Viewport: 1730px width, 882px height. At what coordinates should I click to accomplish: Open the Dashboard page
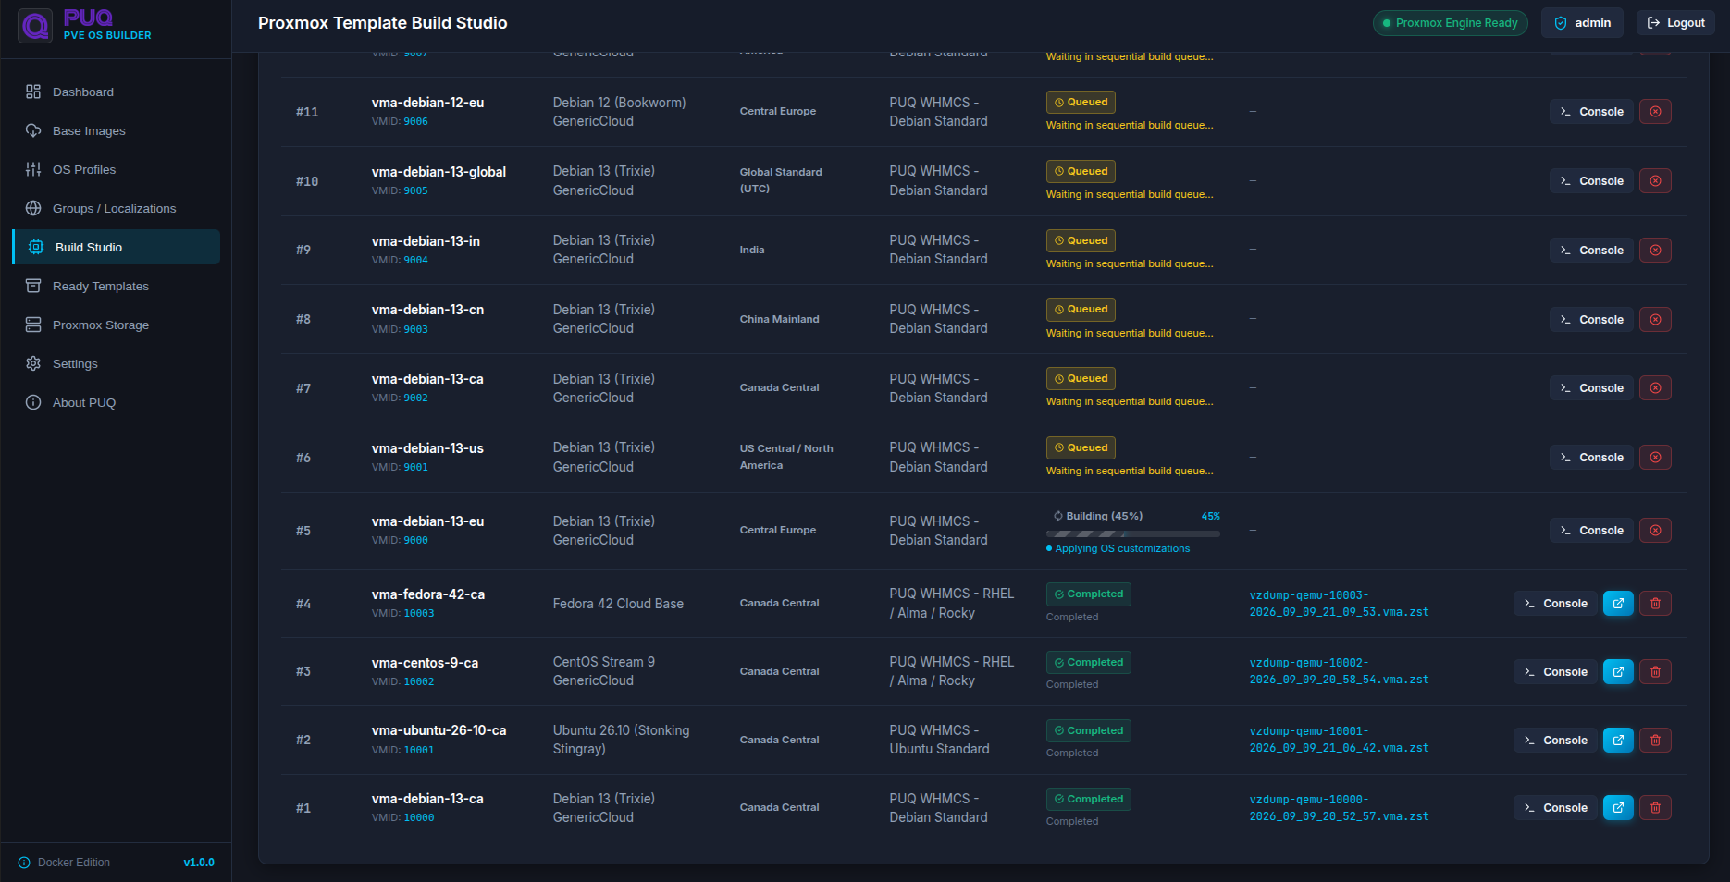(x=116, y=92)
